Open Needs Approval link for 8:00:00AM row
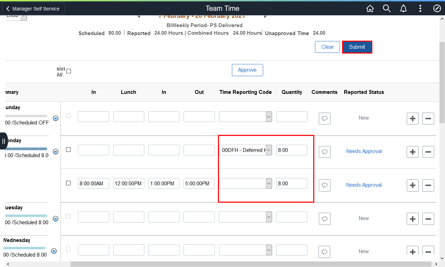 [364, 185]
